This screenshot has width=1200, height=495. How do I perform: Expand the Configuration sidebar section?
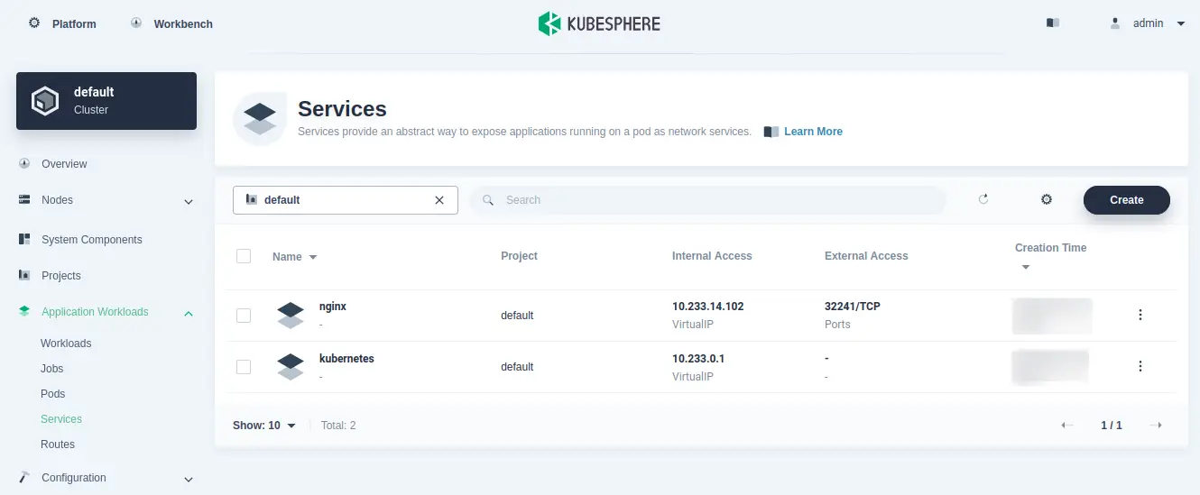click(189, 480)
